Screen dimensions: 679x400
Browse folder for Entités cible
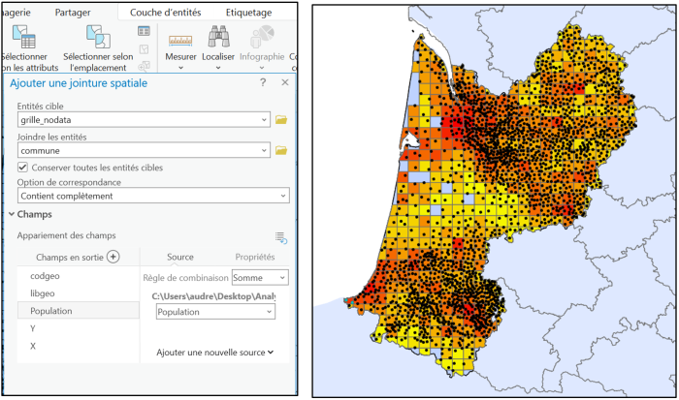click(x=281, y=119)
